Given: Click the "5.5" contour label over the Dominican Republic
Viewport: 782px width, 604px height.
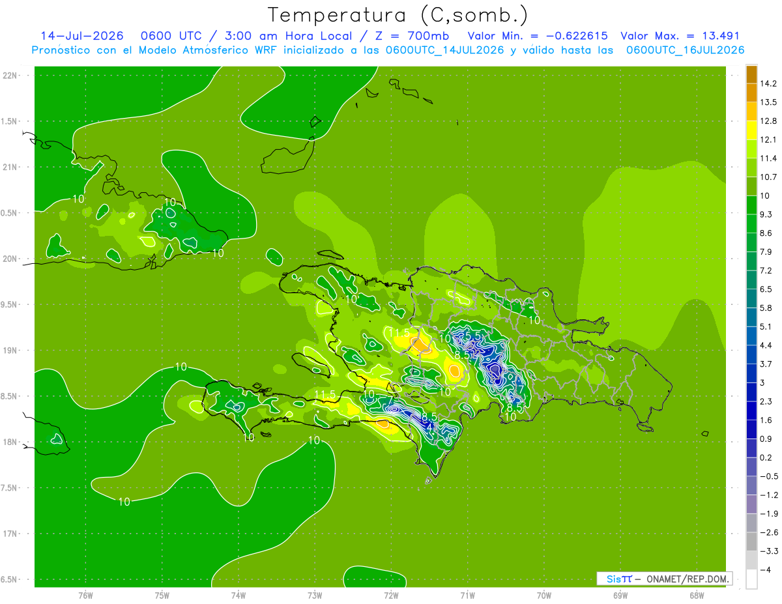Looking at the screenshot, I should (474, 335).
